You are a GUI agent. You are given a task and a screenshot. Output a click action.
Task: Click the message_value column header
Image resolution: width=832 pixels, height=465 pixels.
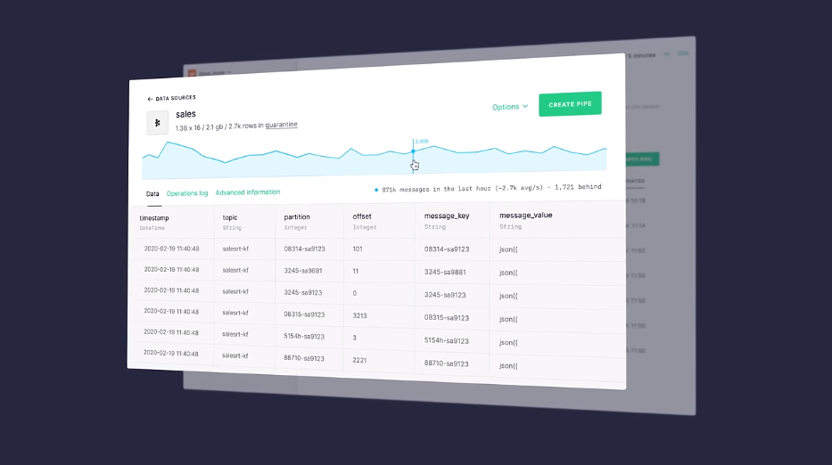coord(526,215)
